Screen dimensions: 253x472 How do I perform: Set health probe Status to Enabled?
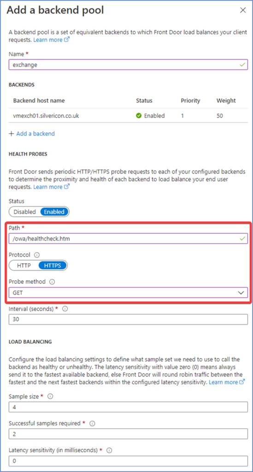coord(54,212)
